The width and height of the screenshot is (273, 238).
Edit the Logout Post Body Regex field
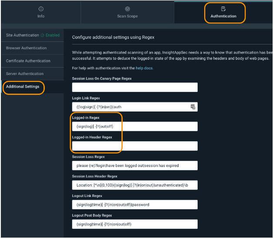click(135, 224)
